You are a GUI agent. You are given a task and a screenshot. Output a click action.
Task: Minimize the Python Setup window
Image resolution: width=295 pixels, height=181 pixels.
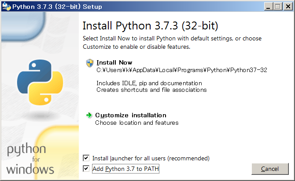point(269,7)
